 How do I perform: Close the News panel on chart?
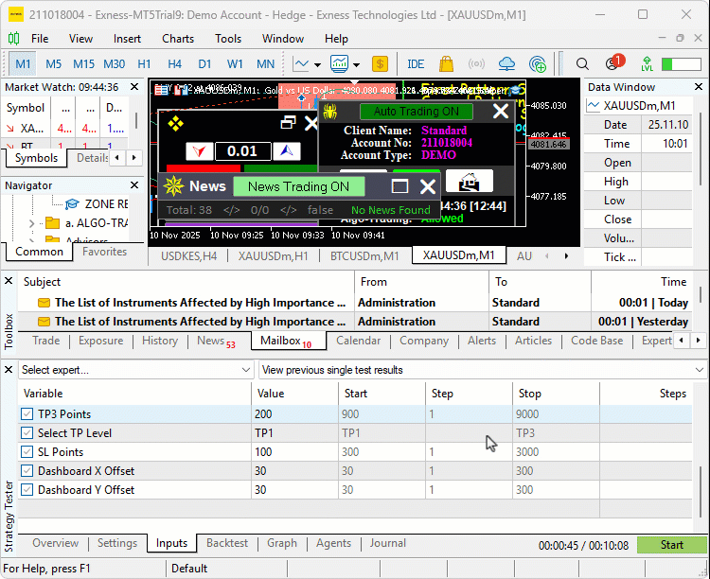428,186
